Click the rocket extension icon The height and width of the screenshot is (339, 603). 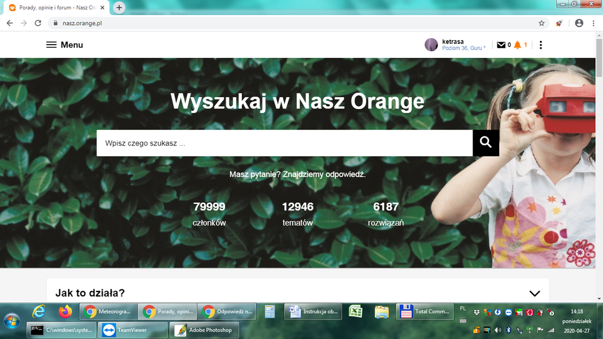[x=559, y=23]
